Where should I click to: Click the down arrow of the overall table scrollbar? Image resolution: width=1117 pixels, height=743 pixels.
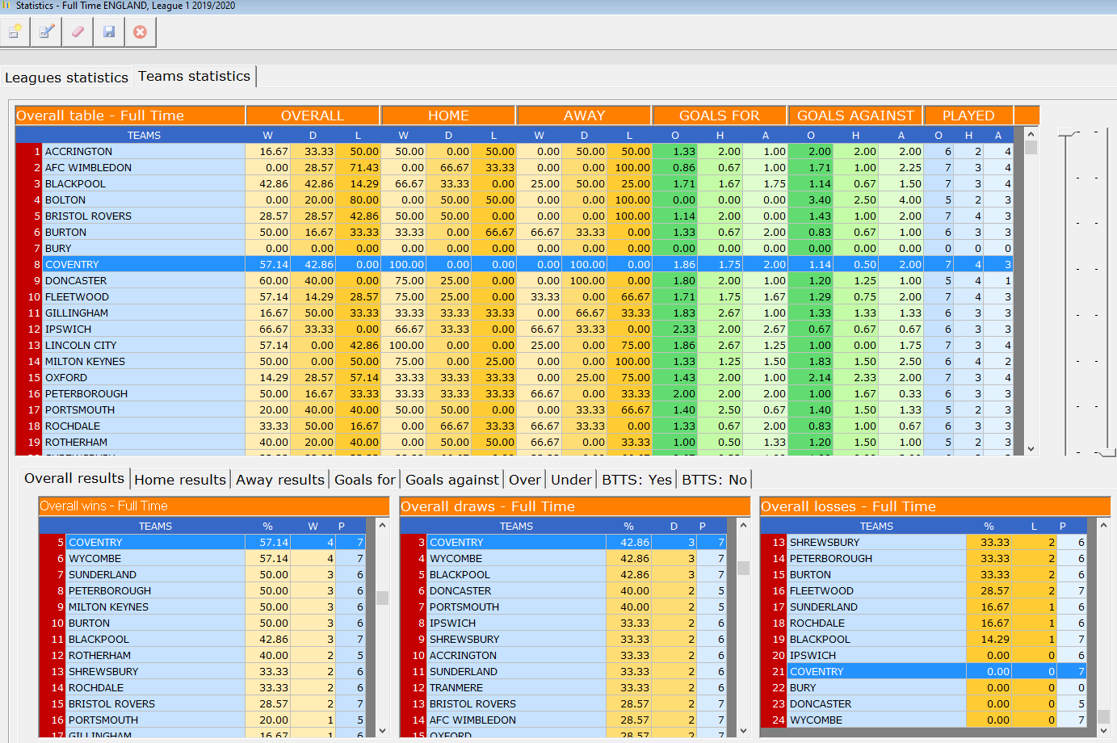pyautogui.click(x=1031, y=448)
